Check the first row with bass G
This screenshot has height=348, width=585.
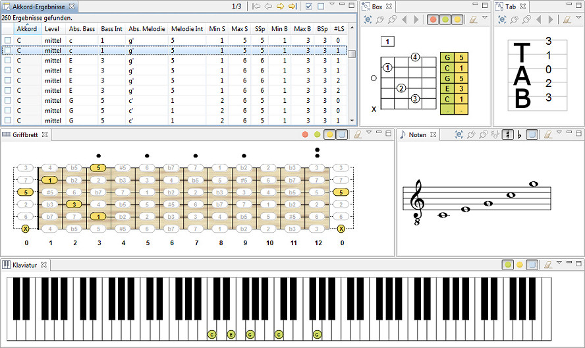point(8,100)
